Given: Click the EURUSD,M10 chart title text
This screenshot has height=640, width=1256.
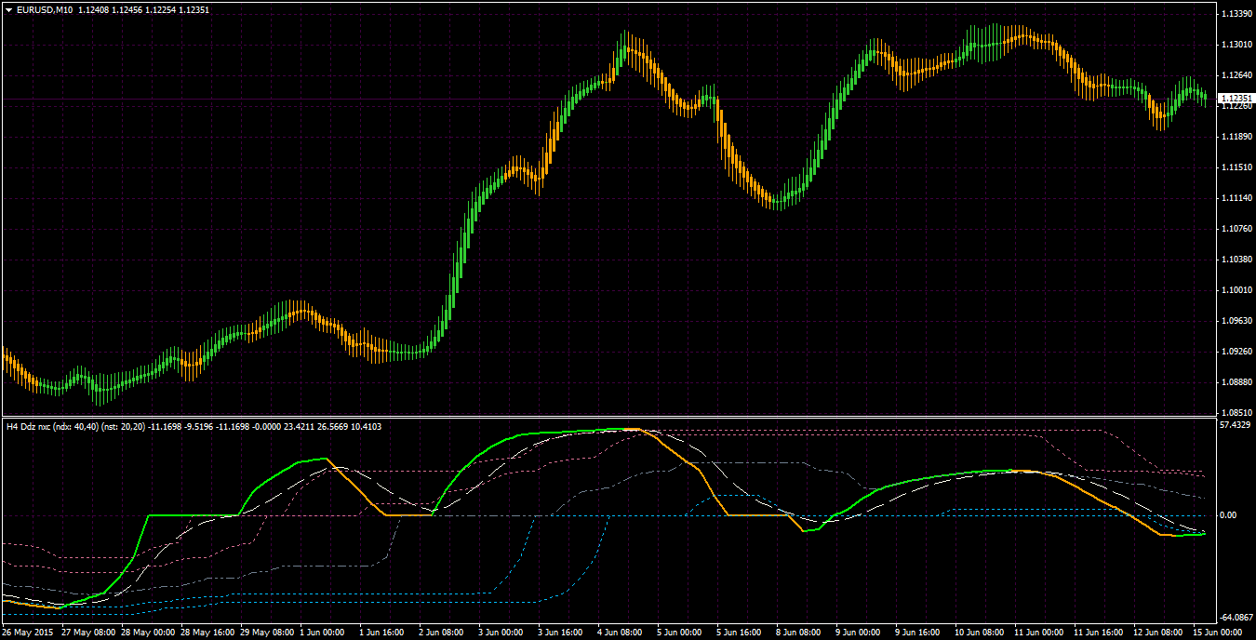Looking at the screenshot, I should (45, 9).
